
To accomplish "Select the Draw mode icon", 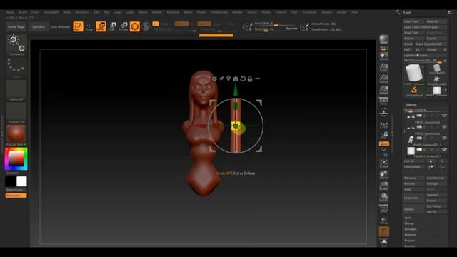I will 89,26.
